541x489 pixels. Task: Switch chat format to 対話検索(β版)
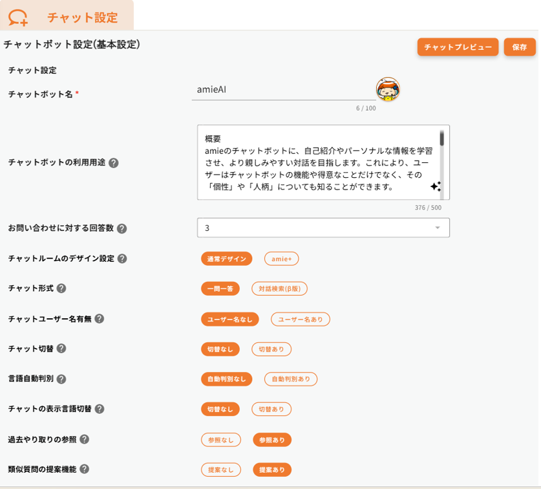279,288
